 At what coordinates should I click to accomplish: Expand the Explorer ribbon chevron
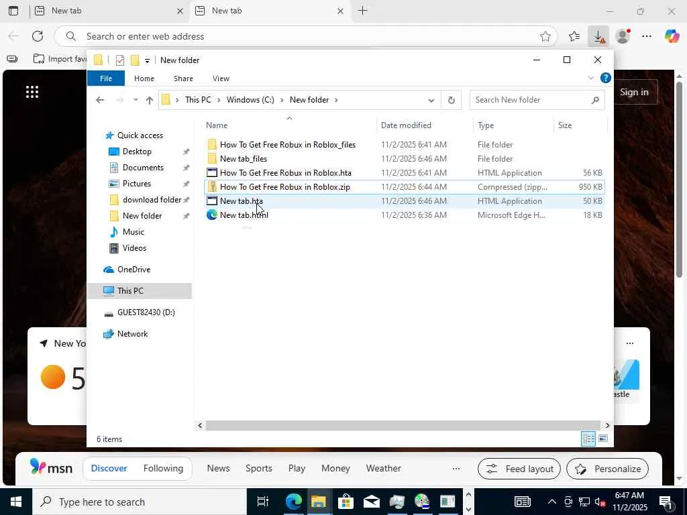590,78
